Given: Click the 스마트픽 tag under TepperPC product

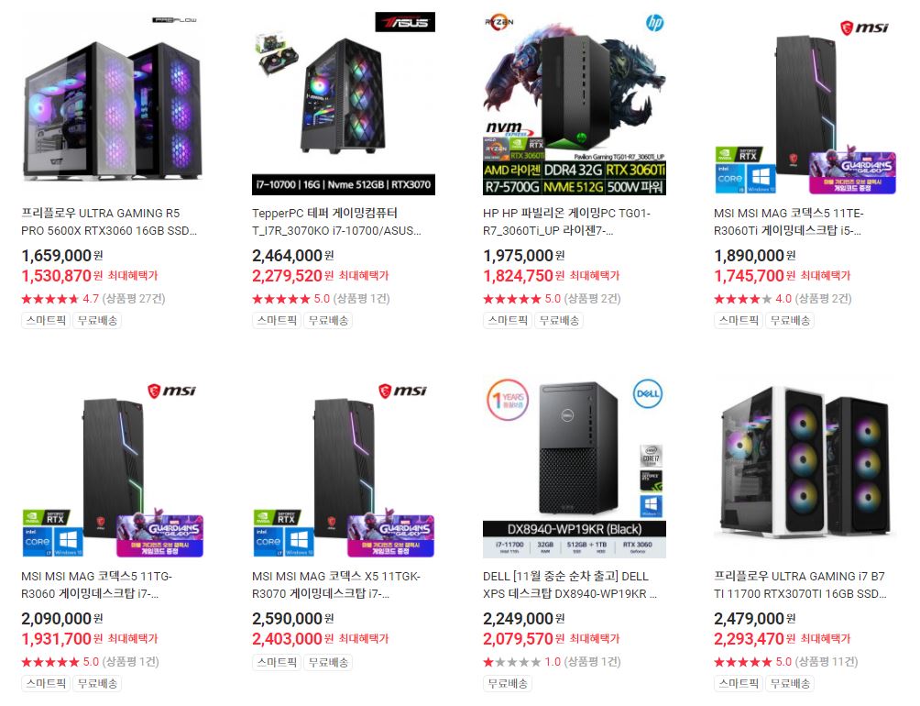Looking at the screenshot, I should point(277,320).
